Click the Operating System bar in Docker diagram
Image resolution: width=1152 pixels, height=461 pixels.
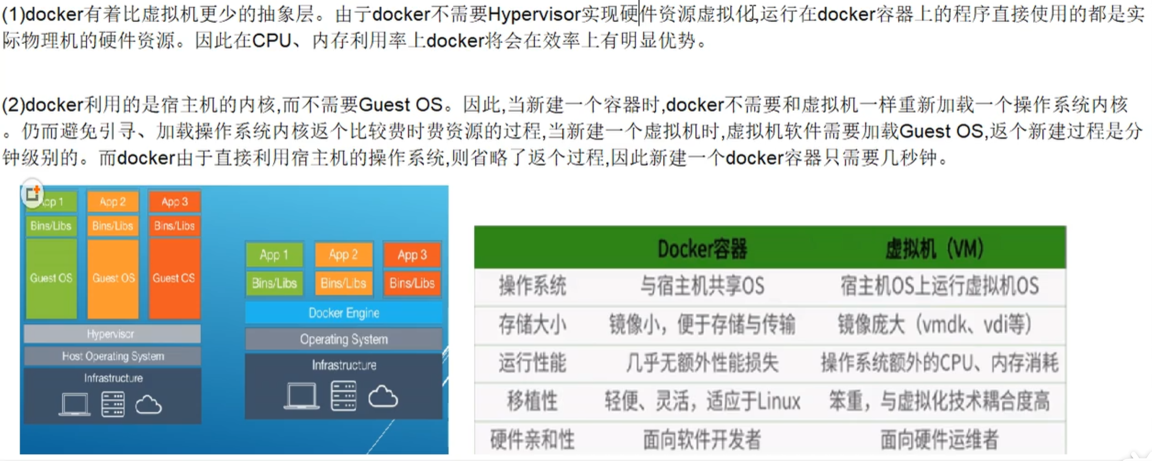click(344, 339)
